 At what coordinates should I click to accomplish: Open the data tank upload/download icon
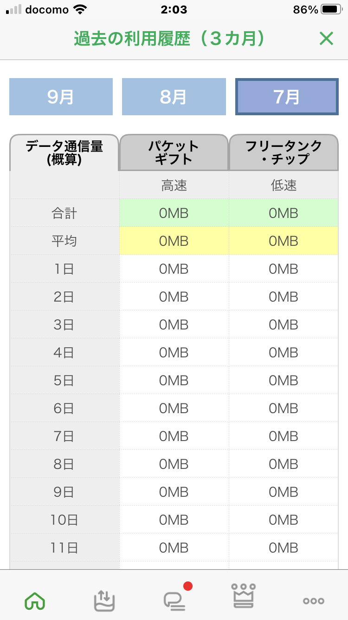click(x=104, y=600)
